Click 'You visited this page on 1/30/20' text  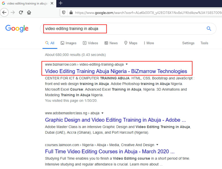pyautogui.click(x=71, y=101)
